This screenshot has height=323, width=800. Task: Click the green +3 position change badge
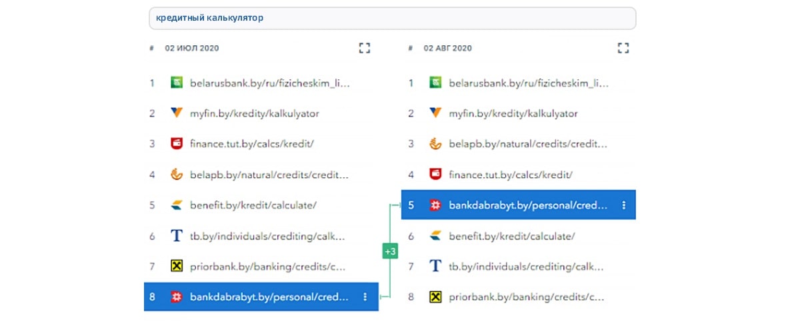(x=390, y=251)
